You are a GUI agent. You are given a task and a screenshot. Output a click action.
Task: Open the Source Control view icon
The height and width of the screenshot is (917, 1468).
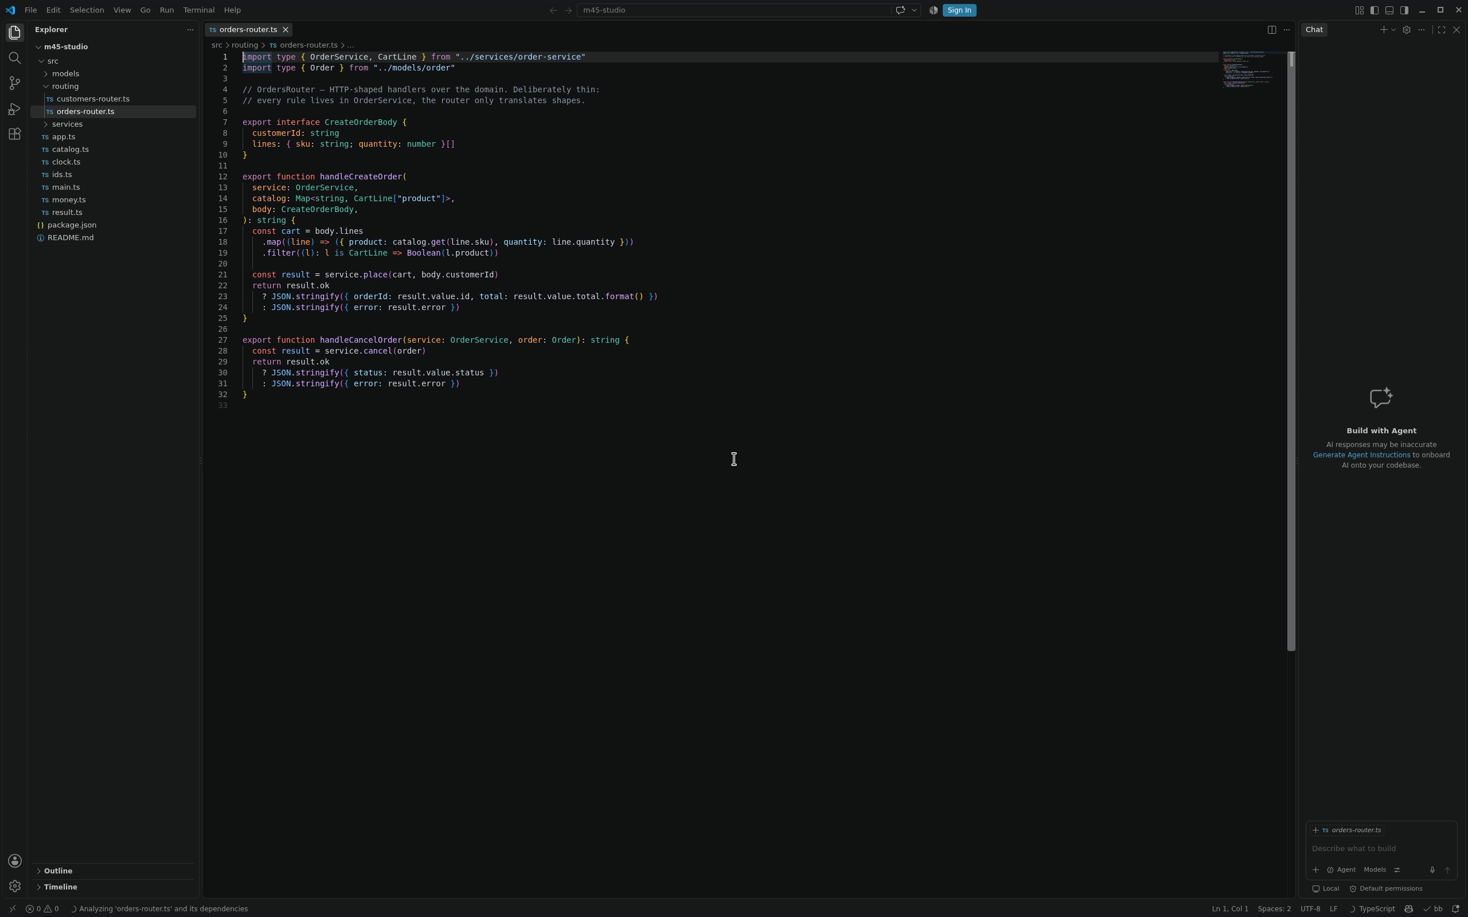click(x=14, y=83)
